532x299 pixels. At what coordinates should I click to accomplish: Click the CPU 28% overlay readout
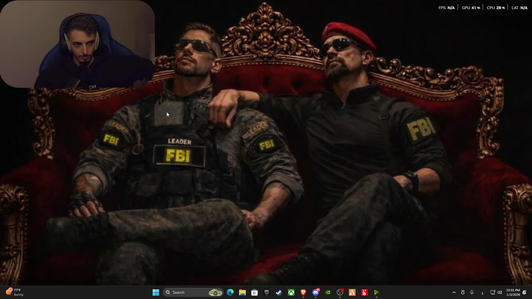(x=495, y=8)
